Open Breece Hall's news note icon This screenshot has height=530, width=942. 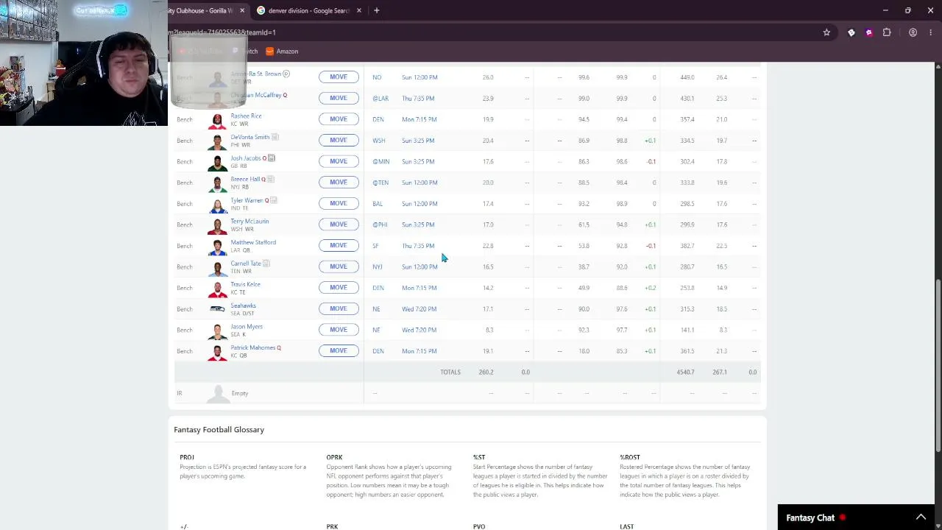click(271, 179)
